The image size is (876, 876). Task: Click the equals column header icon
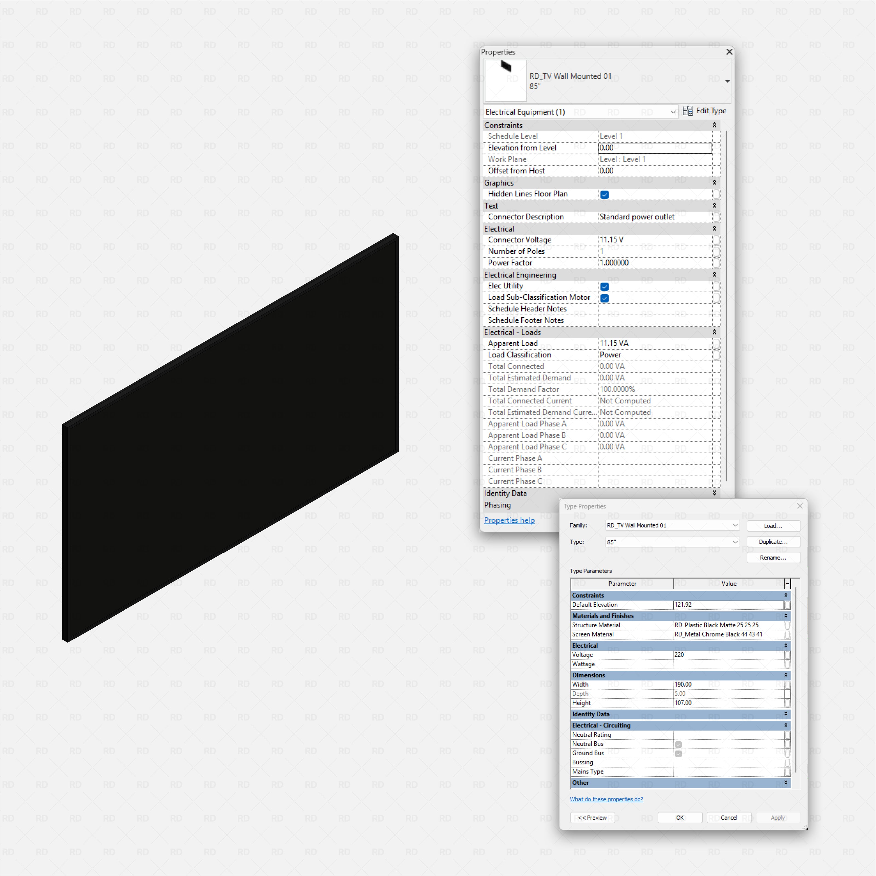coord(787,584)
